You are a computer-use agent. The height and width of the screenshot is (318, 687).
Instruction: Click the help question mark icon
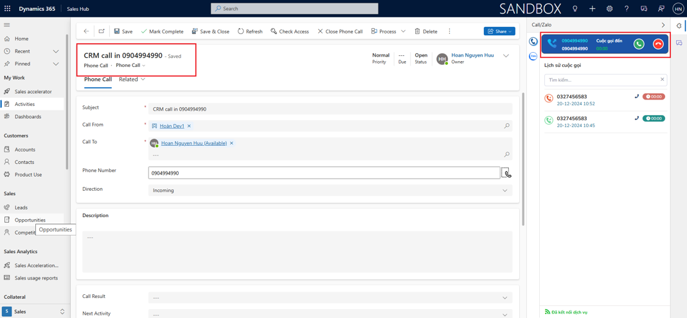click(627, 9)
